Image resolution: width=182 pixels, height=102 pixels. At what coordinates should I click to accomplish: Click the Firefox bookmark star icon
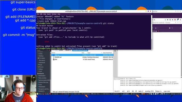point(154,20)
